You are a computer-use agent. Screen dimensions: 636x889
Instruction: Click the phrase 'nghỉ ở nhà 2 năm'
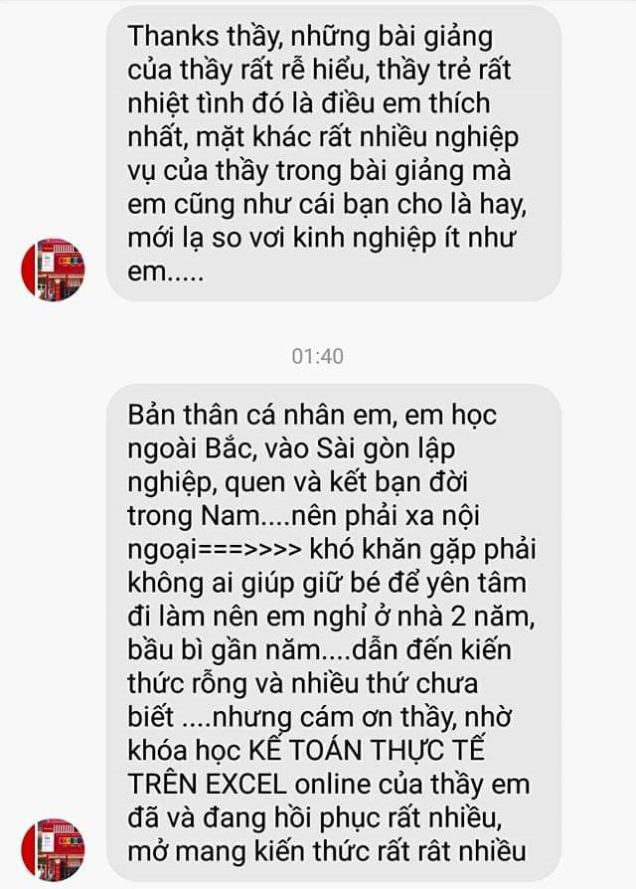pos(420,617)
